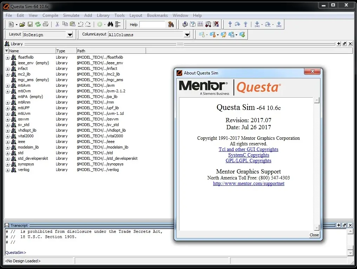
Task: Open Tcl and other GUI Copyrights link
Action: pyautogui.click(x=249, y=149)
